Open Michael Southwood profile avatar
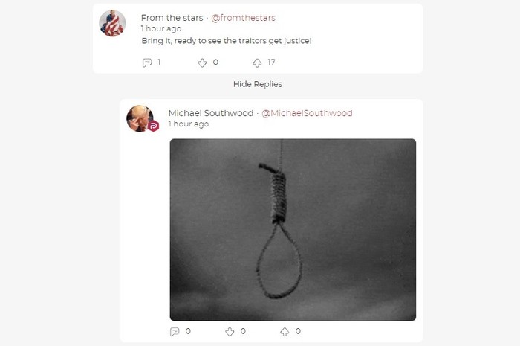The width and height of the screenshot is (520, 346). point(140,118)
